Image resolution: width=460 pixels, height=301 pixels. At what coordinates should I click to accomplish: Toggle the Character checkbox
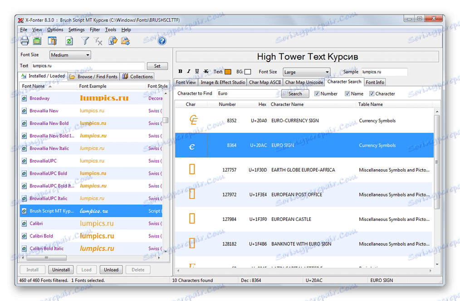[x=372, y=94]
